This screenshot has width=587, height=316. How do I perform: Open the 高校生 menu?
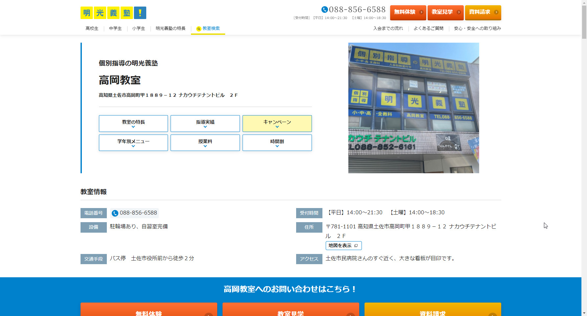click(x=92, y=29)
